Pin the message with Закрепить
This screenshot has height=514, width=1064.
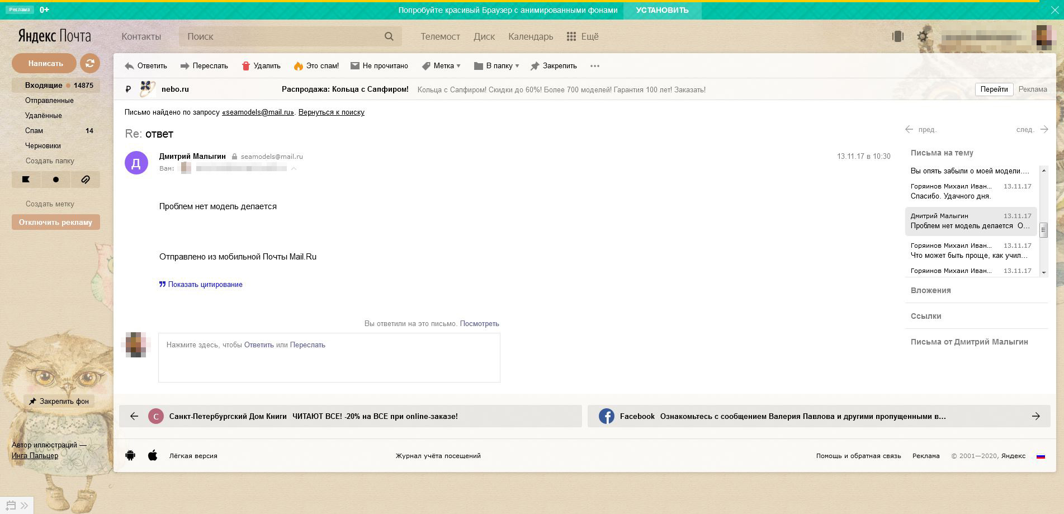[x=554, y=66]
